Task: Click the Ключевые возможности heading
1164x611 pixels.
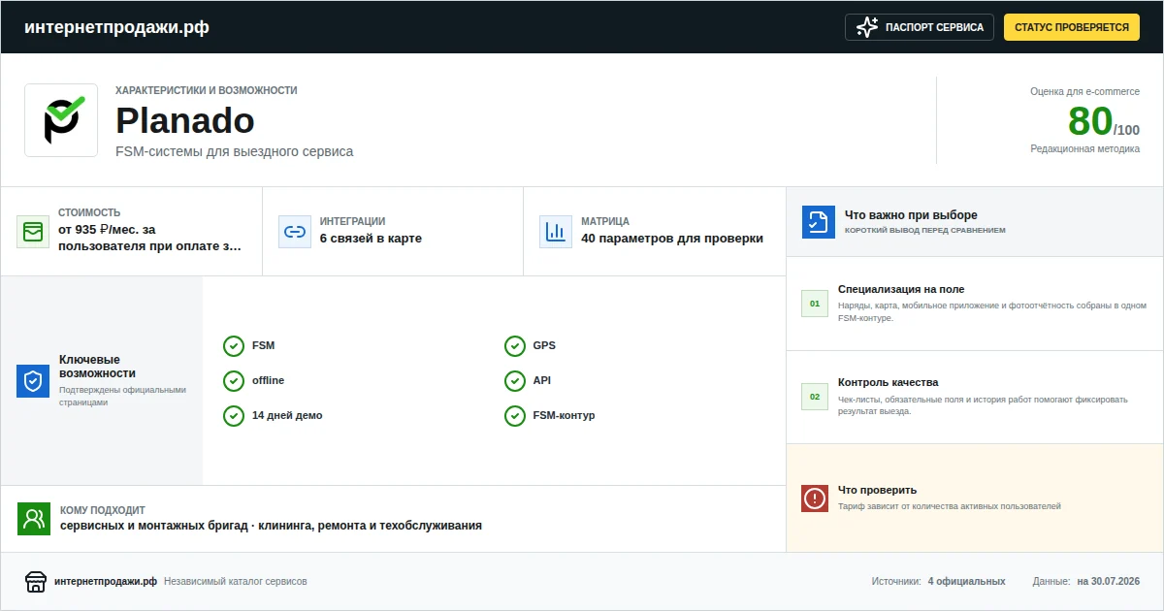Action: click(97, 367)
